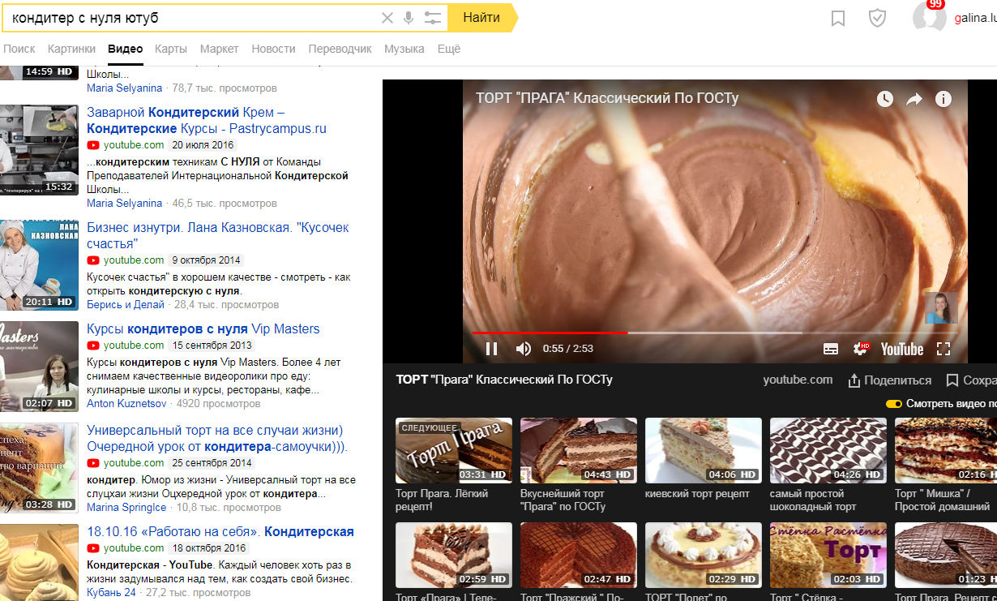997x601 pixels.
Task: Toggle the Смотреть видео подряд switch
Action: (894, 404)
